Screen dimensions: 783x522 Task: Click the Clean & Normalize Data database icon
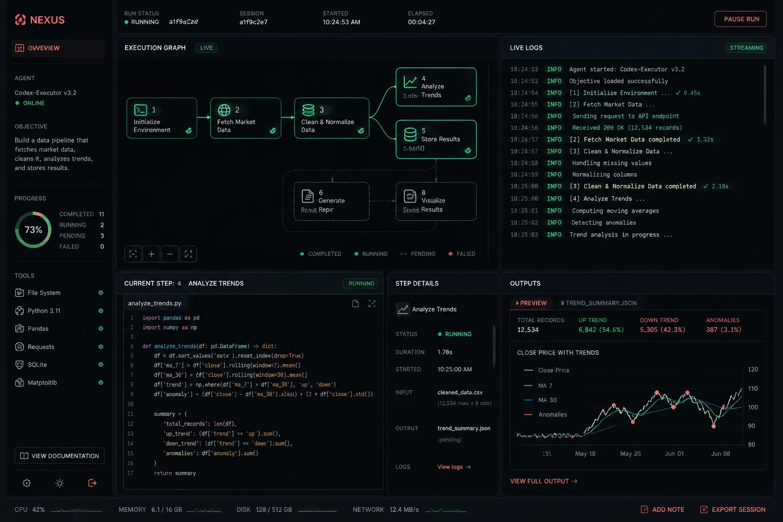point(308,110)
